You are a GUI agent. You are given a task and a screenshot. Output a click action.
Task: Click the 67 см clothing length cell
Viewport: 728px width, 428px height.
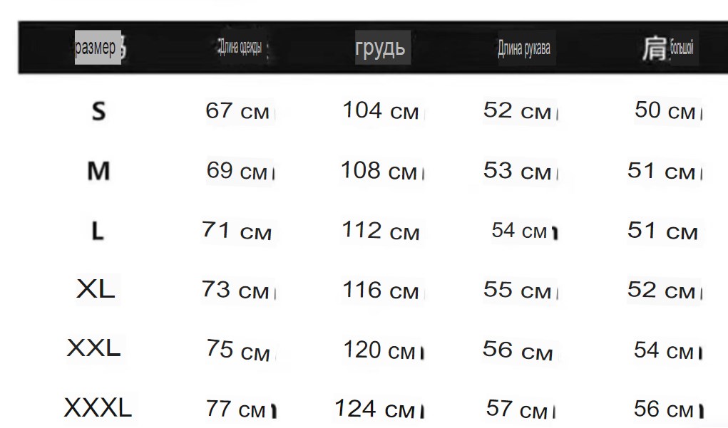237,111
